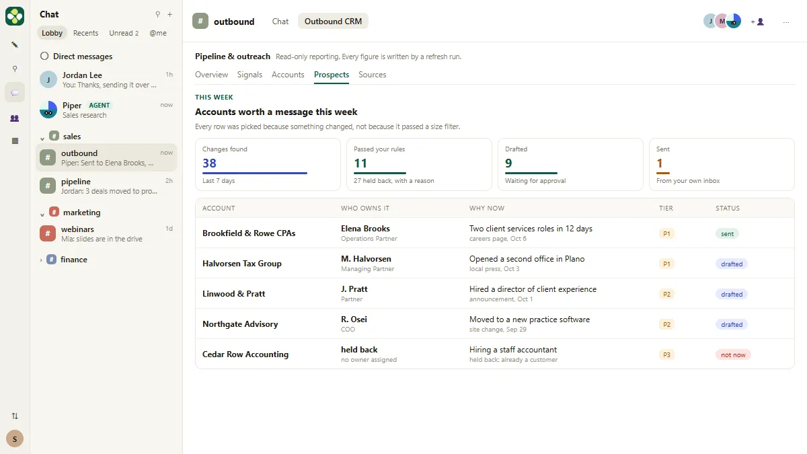Go to the Overview tab
Screen dimensions: 807x454
(x=211, y=75)
